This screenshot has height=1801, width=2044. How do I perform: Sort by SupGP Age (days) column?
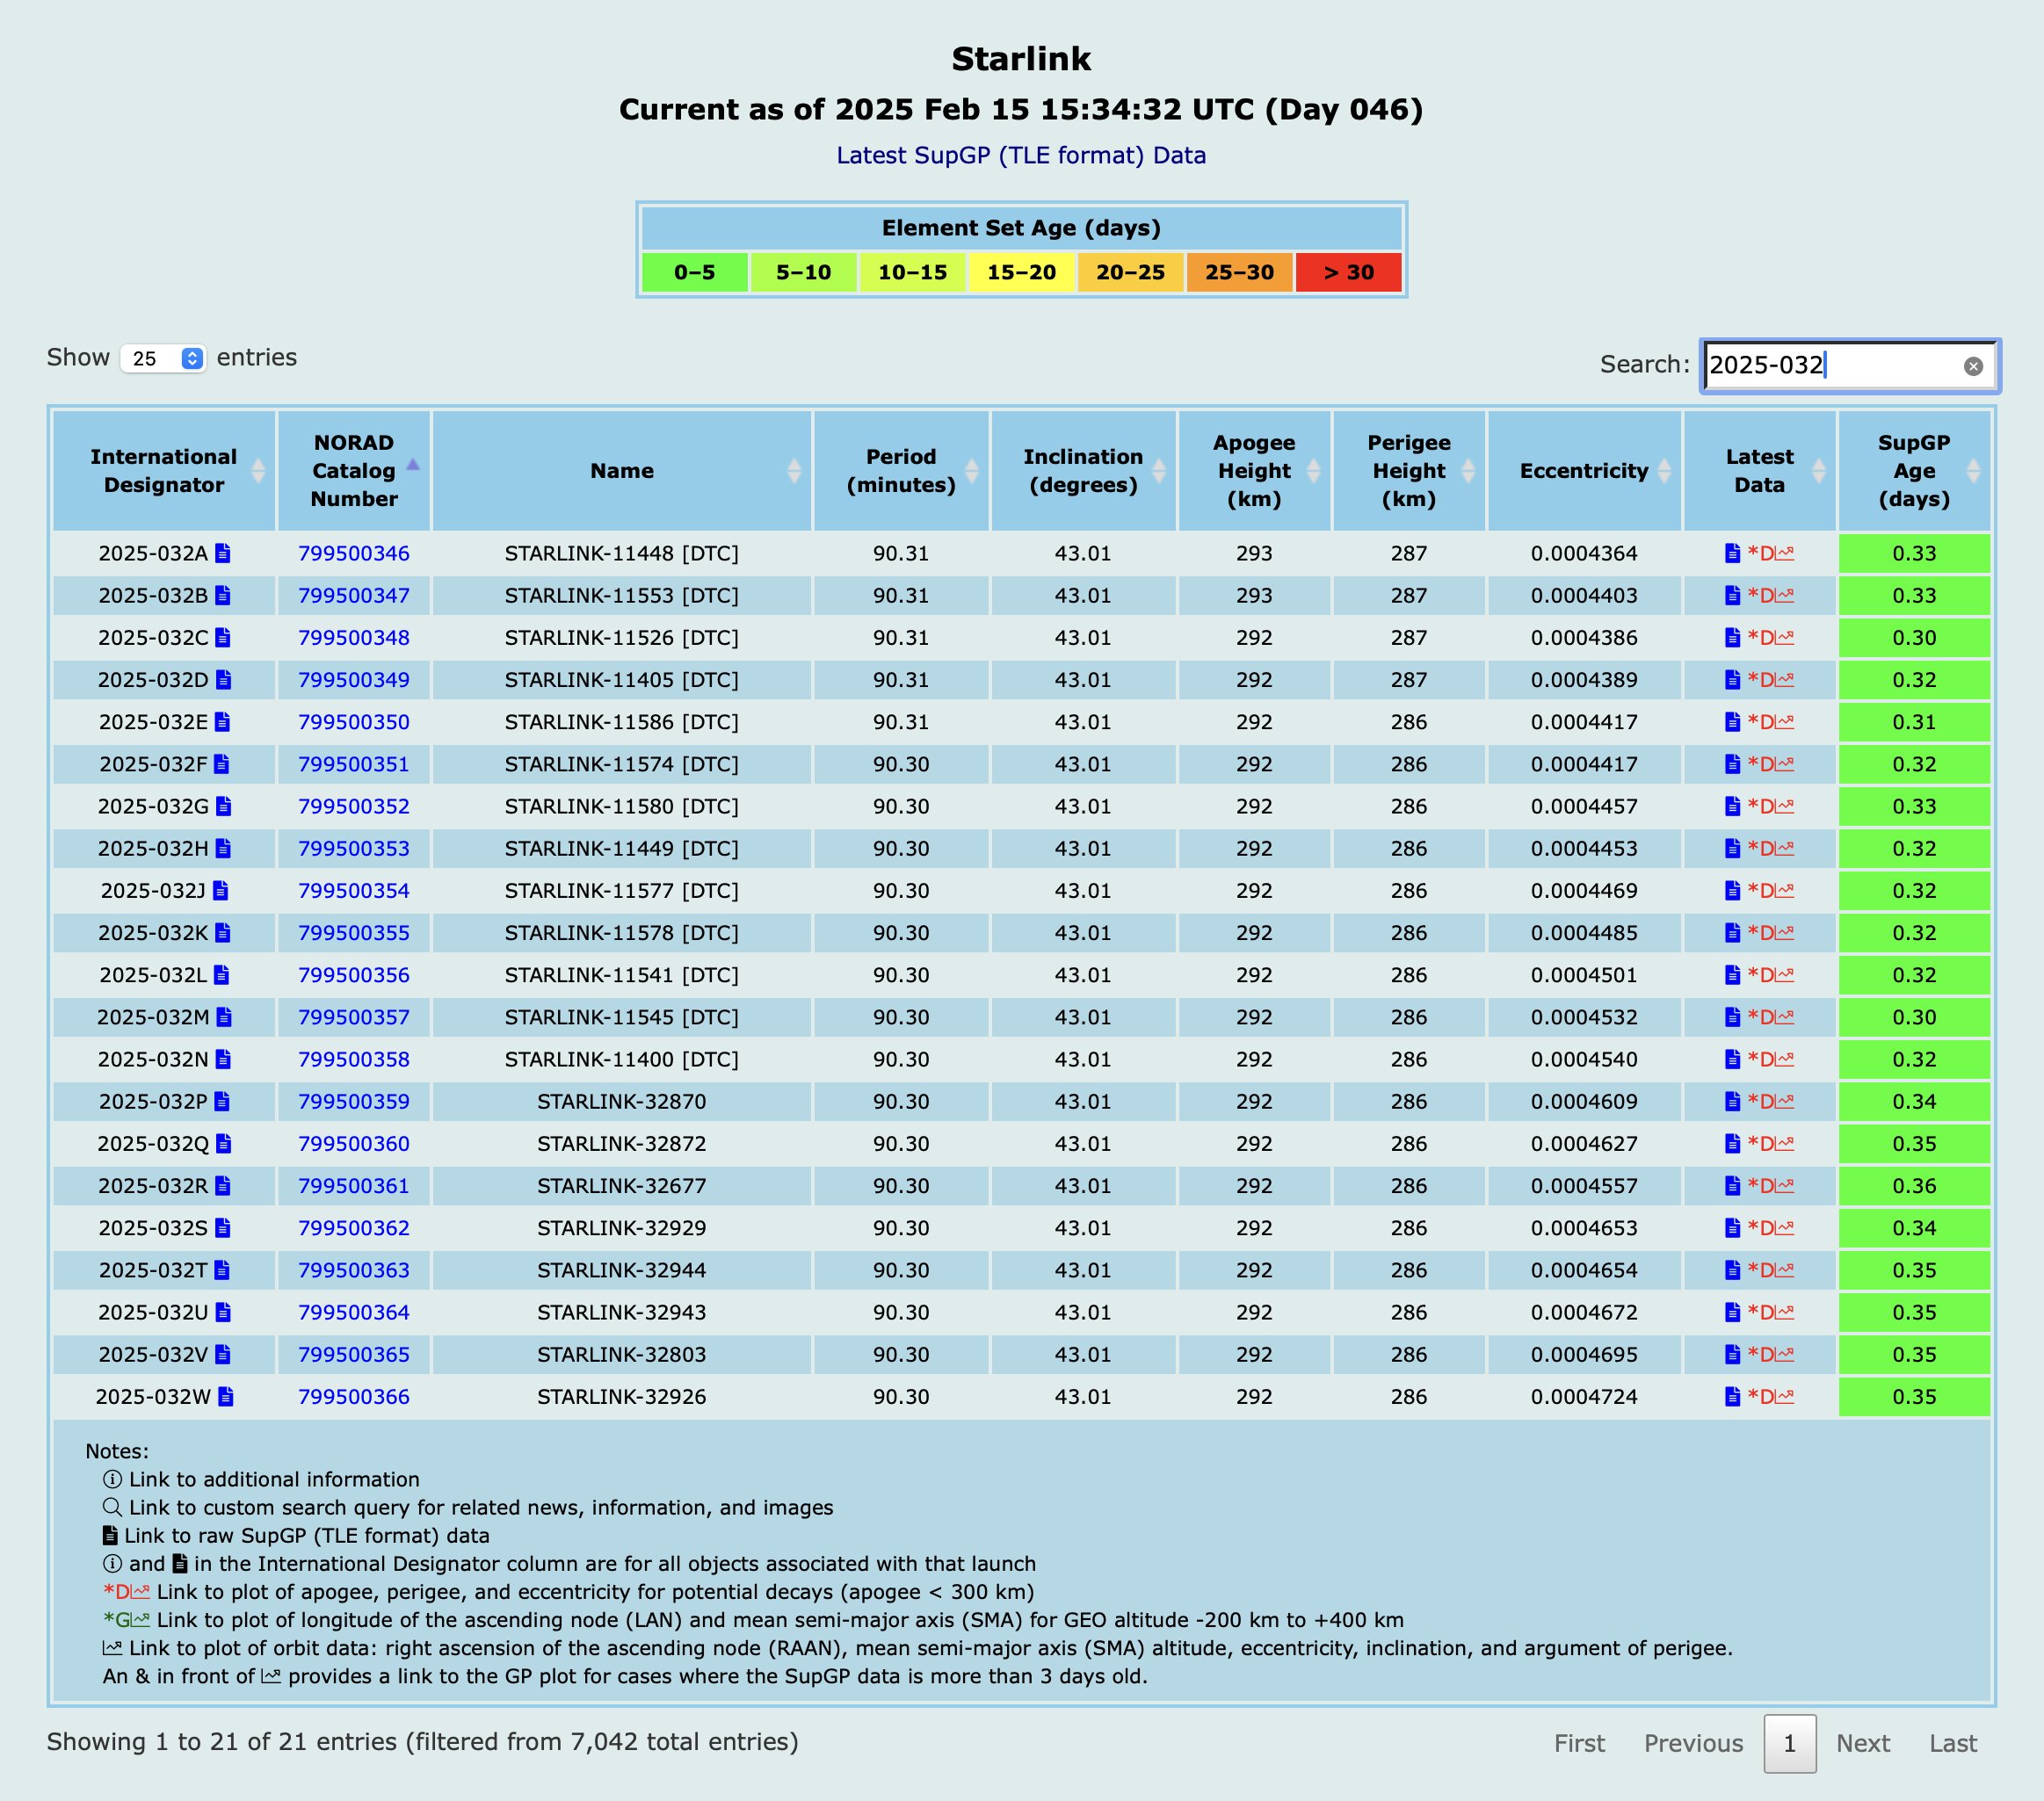1914,471
